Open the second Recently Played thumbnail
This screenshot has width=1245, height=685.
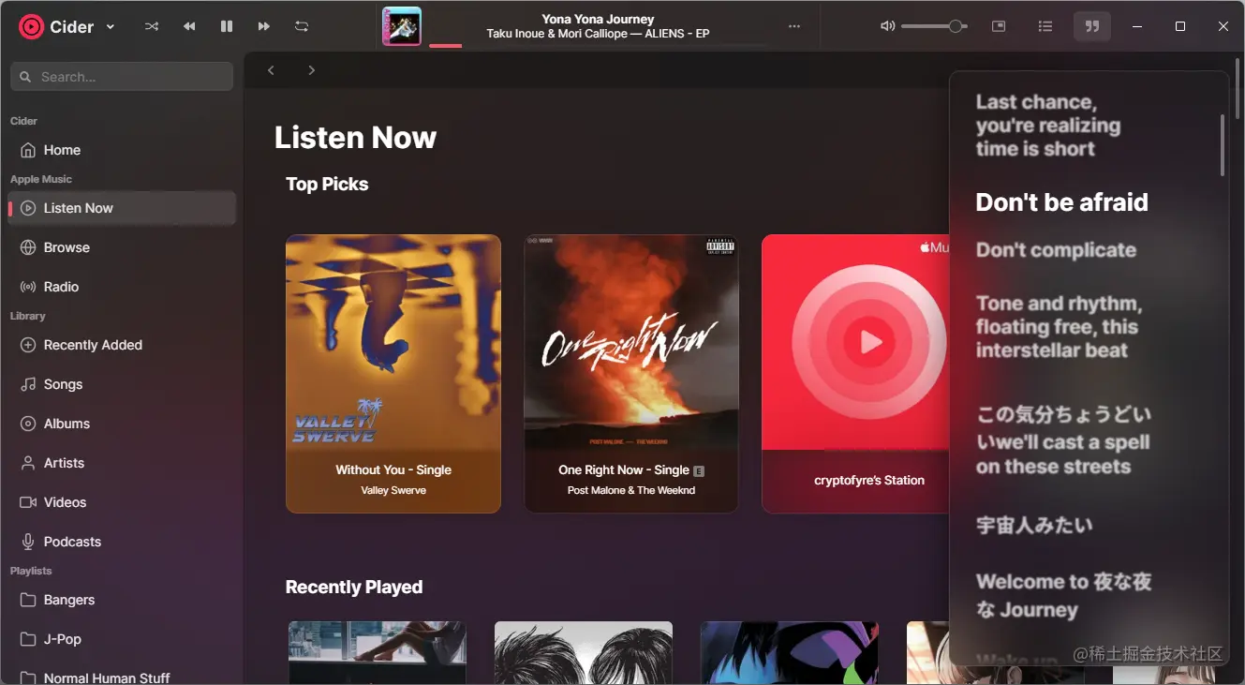point(584,652)
